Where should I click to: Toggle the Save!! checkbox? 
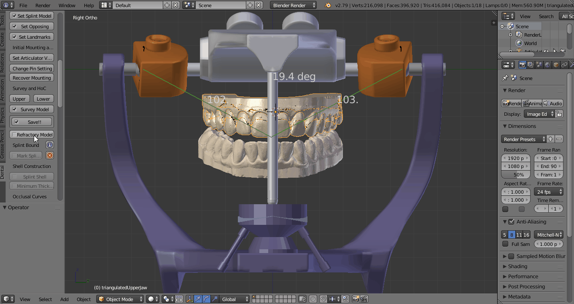click(16, 122)
